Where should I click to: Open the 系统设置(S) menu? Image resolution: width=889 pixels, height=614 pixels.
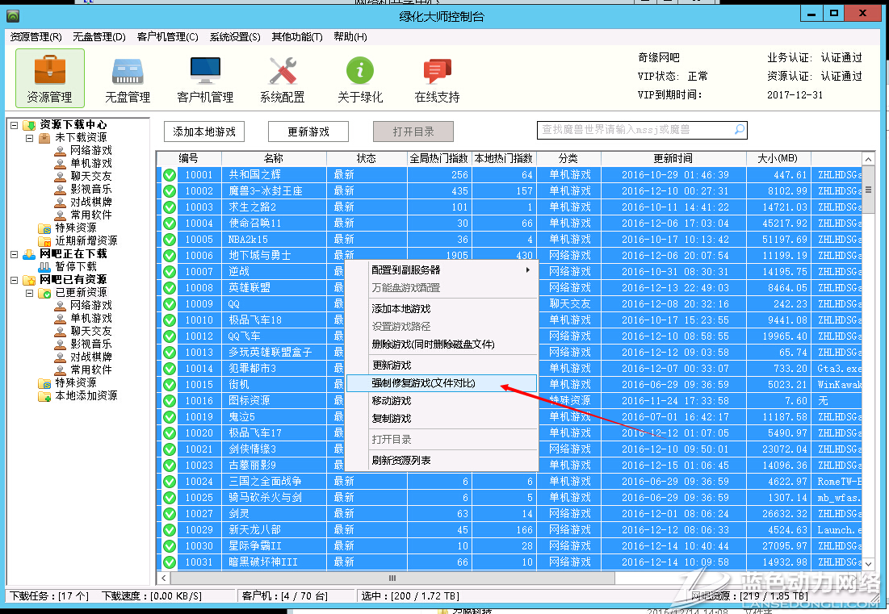tap(235, 37)
